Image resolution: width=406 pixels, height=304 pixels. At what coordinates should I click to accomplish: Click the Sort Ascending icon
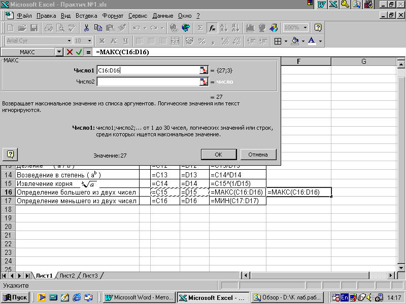224,28
